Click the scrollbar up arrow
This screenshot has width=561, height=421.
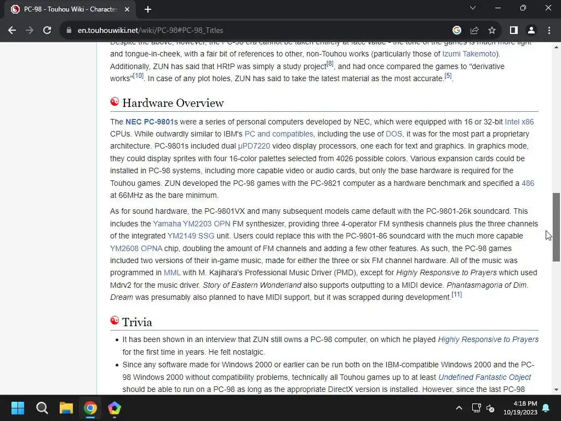coord(557,47)
